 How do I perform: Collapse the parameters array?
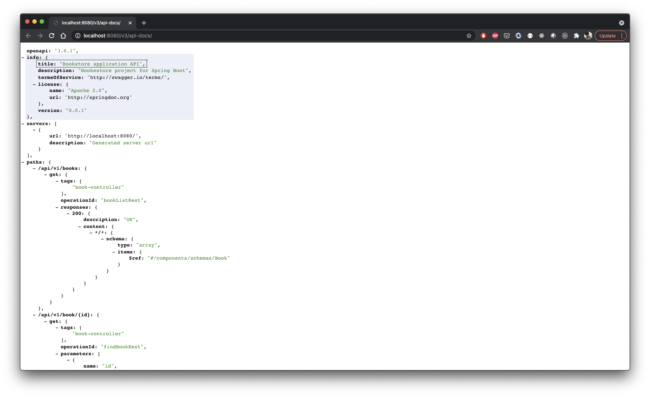57,354
